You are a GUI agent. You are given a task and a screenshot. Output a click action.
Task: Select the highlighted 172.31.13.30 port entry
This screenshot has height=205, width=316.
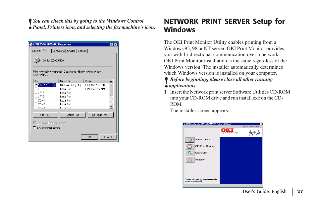click(x=47, y=85)
